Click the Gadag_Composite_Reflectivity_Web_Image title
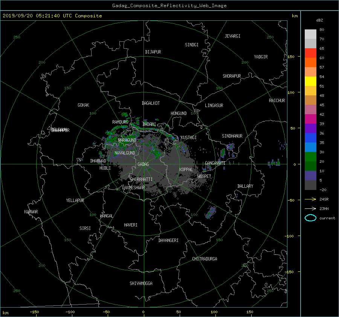 pos(169,6)
